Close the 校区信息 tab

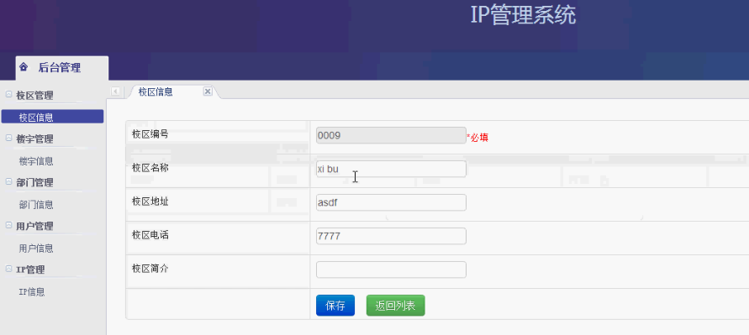pyautogui.click(x=208, y=92)
